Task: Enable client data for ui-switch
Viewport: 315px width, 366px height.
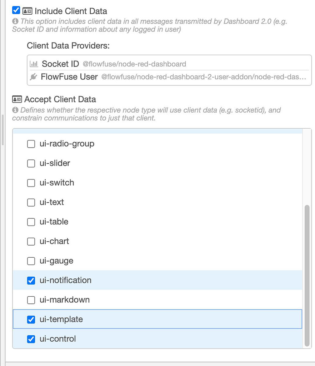Action: pyautogui.click(x=31, y=183)
